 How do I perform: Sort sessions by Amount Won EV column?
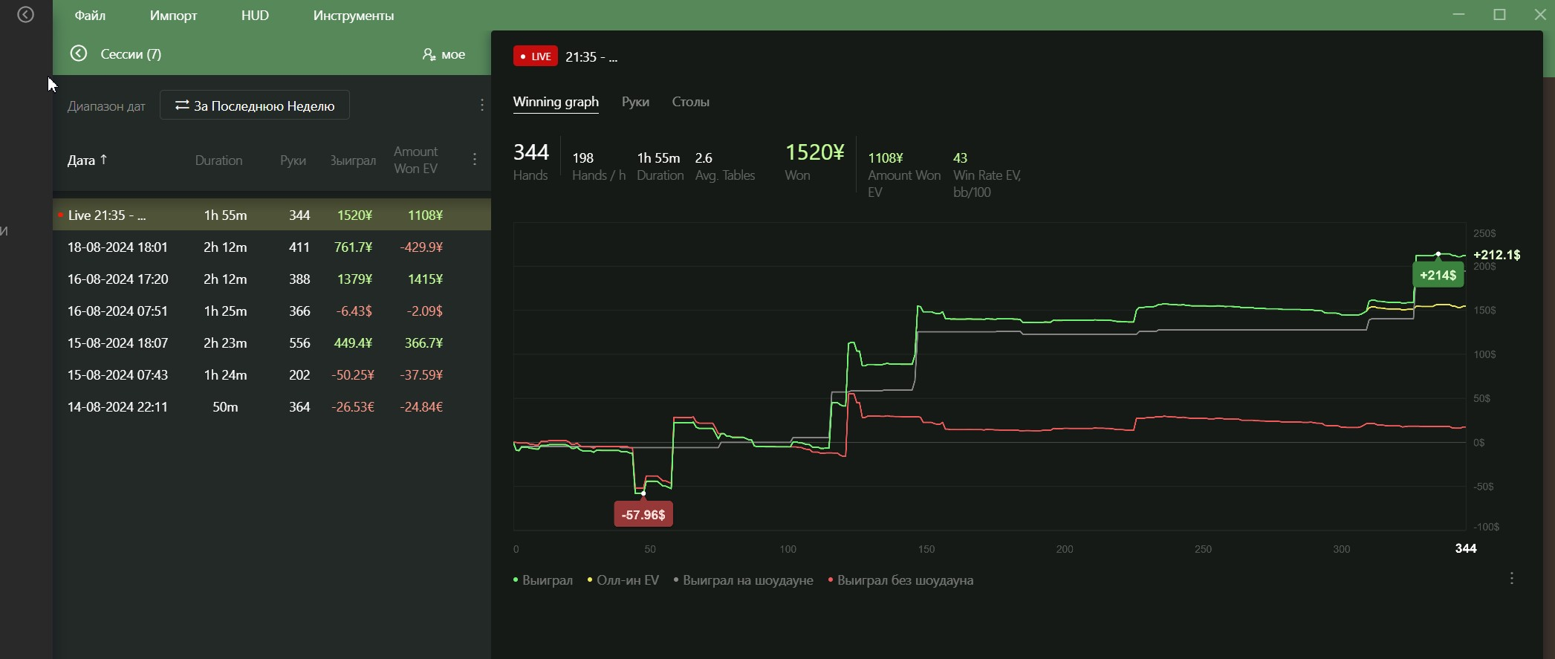coord(416,160)
